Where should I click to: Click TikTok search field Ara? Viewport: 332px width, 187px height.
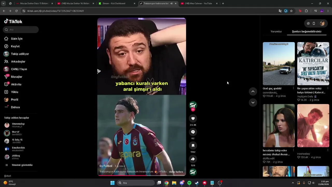(21, 30)
